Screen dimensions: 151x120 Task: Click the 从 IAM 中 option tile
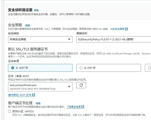pyautogui.click(x=108, y=68)
